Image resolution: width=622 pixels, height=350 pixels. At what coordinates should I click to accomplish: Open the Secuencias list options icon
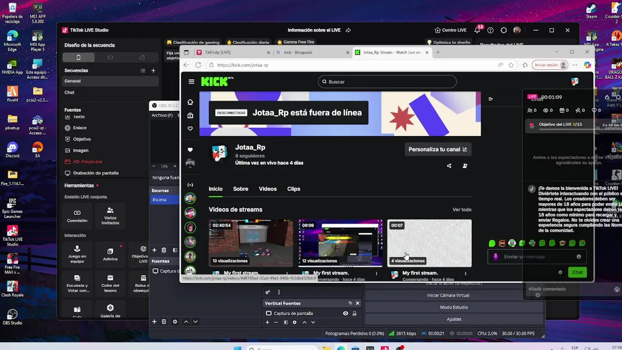pyautogui.click(x=143, y=70)
